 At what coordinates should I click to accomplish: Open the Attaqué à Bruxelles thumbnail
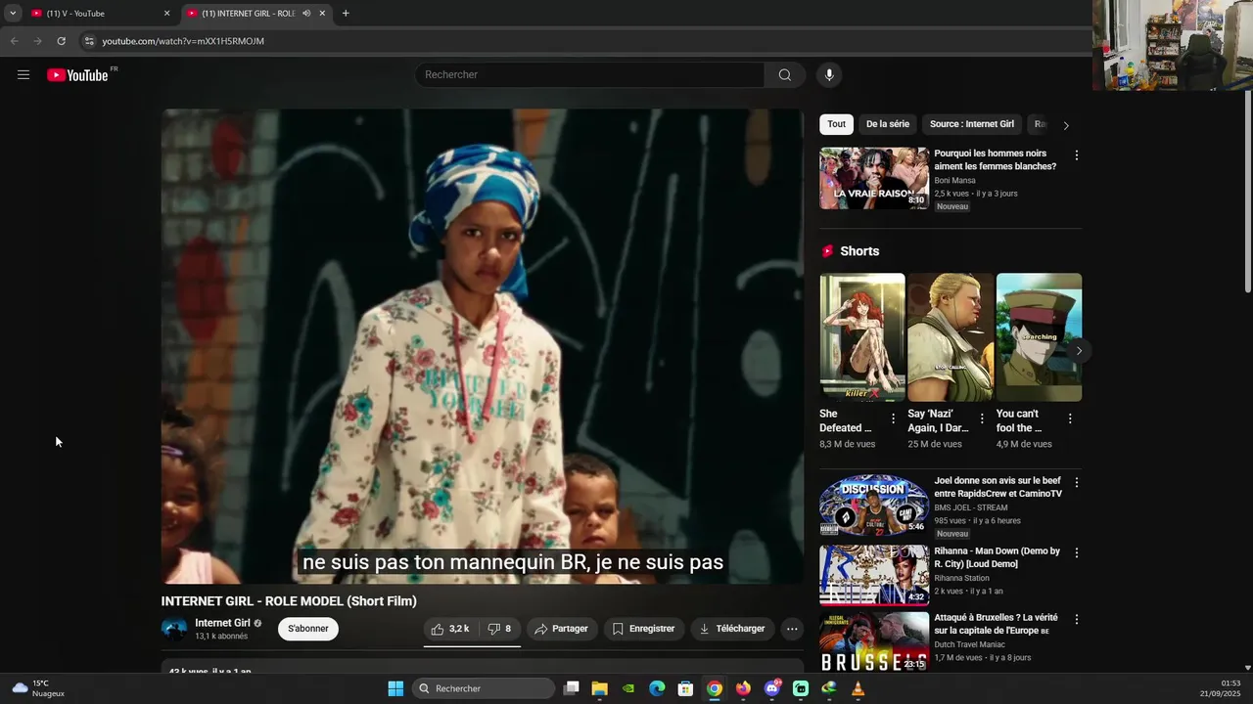[x=874, y=641]
